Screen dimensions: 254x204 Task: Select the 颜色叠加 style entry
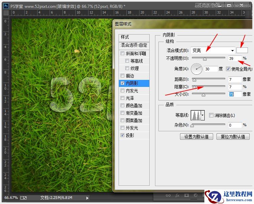pyautogui.click(x=134, y=106)
